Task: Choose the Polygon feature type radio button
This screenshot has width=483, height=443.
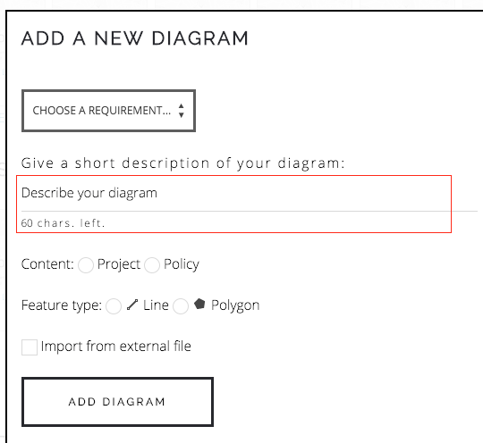Action: point(181,306)
